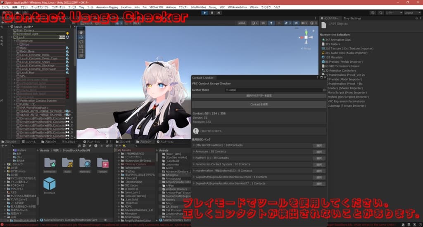
Task: Click the scene orientation gizmo
Action: click(x=306, y=37)
